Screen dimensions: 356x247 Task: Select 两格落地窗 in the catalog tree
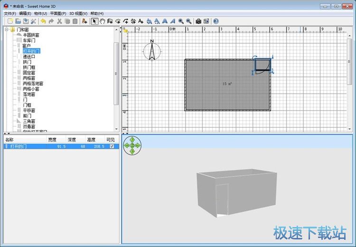coord(33,84)
